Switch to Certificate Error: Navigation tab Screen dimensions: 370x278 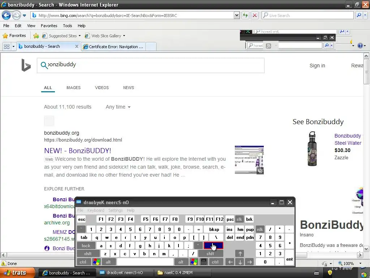tap(113, 47)
